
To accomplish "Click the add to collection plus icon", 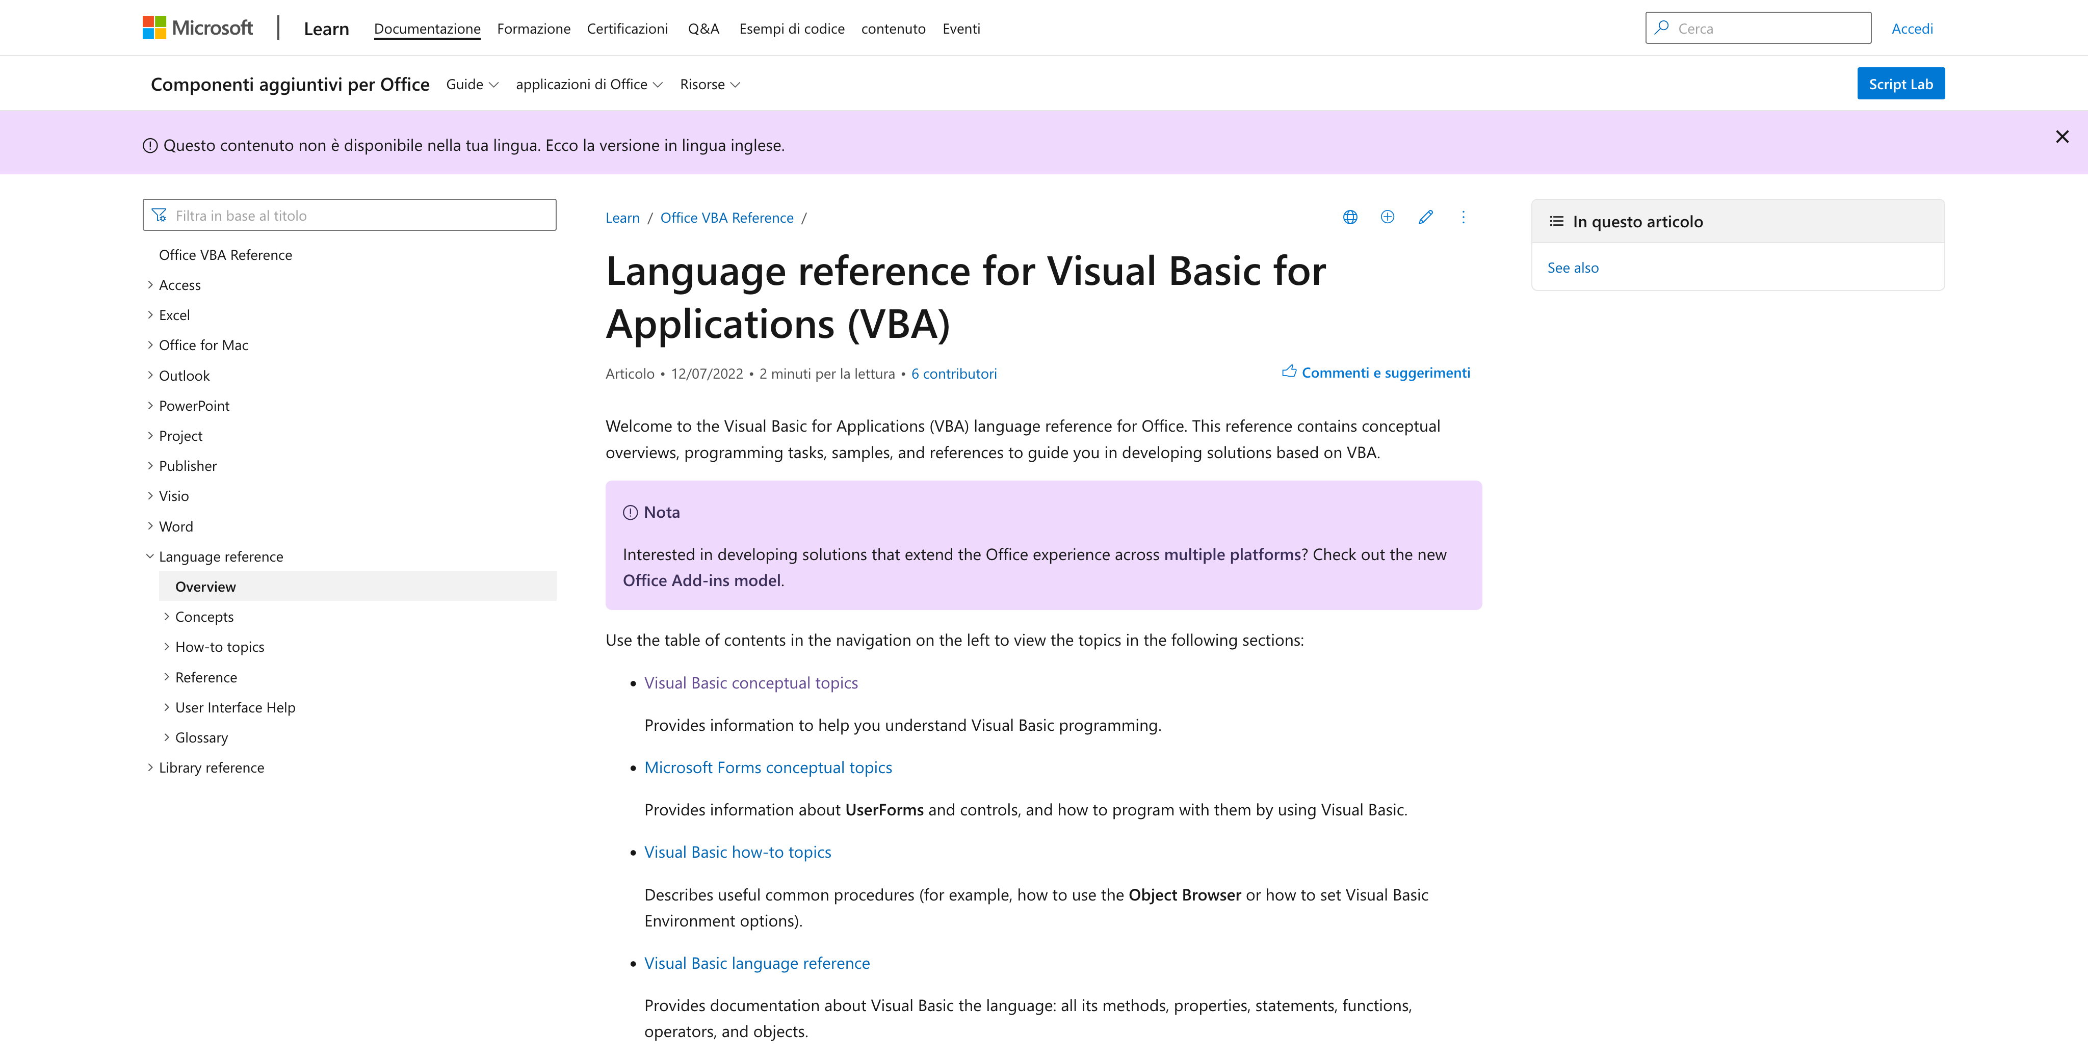I will [1388, 217].
